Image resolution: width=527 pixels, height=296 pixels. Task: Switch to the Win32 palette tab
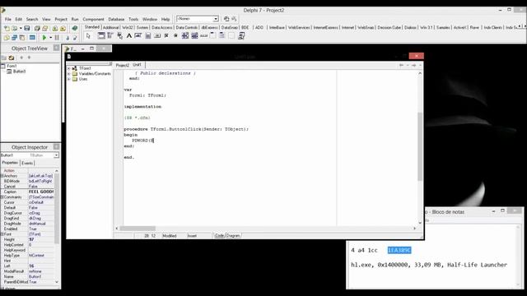128,27
